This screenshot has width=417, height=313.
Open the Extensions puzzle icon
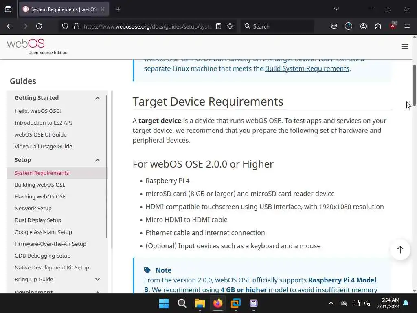(x=378, y=26)
